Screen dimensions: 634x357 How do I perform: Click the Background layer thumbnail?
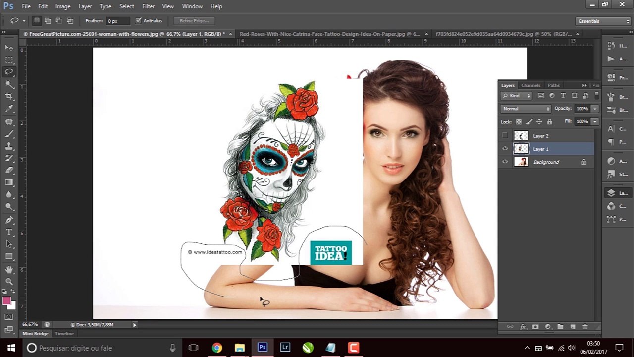[521, 162]
